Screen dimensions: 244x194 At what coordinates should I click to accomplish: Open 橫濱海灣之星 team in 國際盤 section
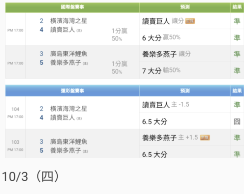68,21
